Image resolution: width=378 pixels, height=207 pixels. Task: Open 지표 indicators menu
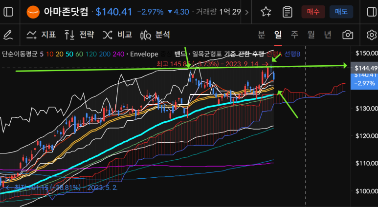[41, 35]
